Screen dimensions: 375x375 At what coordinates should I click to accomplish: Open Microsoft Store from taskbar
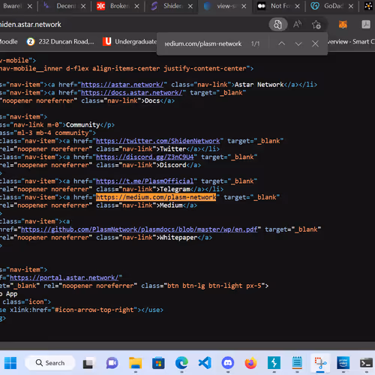click(158, 363)
